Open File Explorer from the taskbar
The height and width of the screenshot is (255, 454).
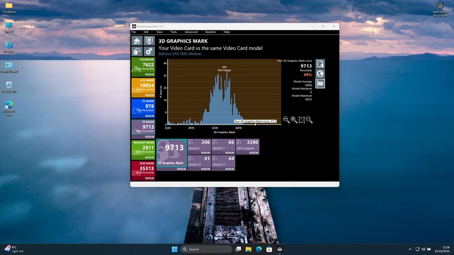248,249
